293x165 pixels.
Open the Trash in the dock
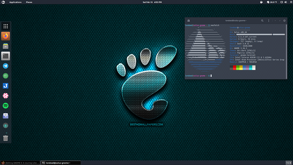click(5, 138)
